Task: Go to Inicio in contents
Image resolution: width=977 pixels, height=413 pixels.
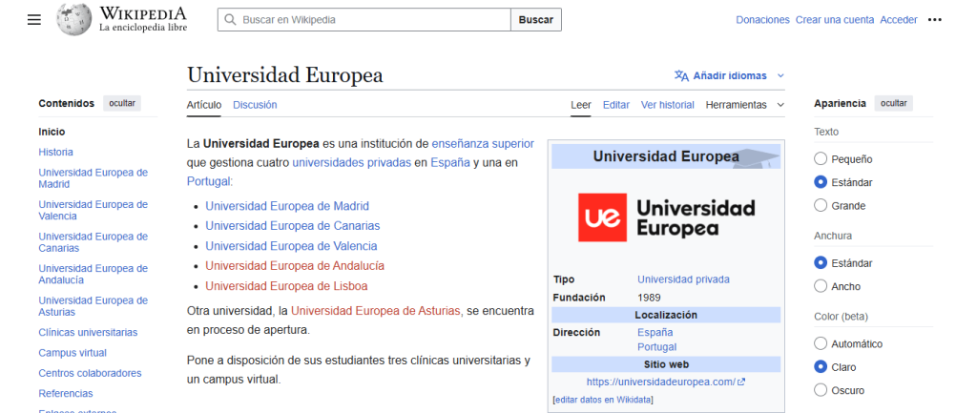Action: pyautogui.click(x=52, y=132)
